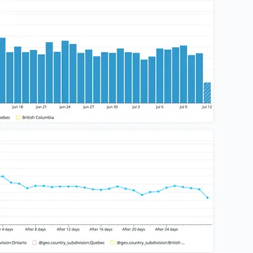Select the bar above the Jul 9 label
The height and width of the screenshot is (253, 253).
(x=183, y=74)
